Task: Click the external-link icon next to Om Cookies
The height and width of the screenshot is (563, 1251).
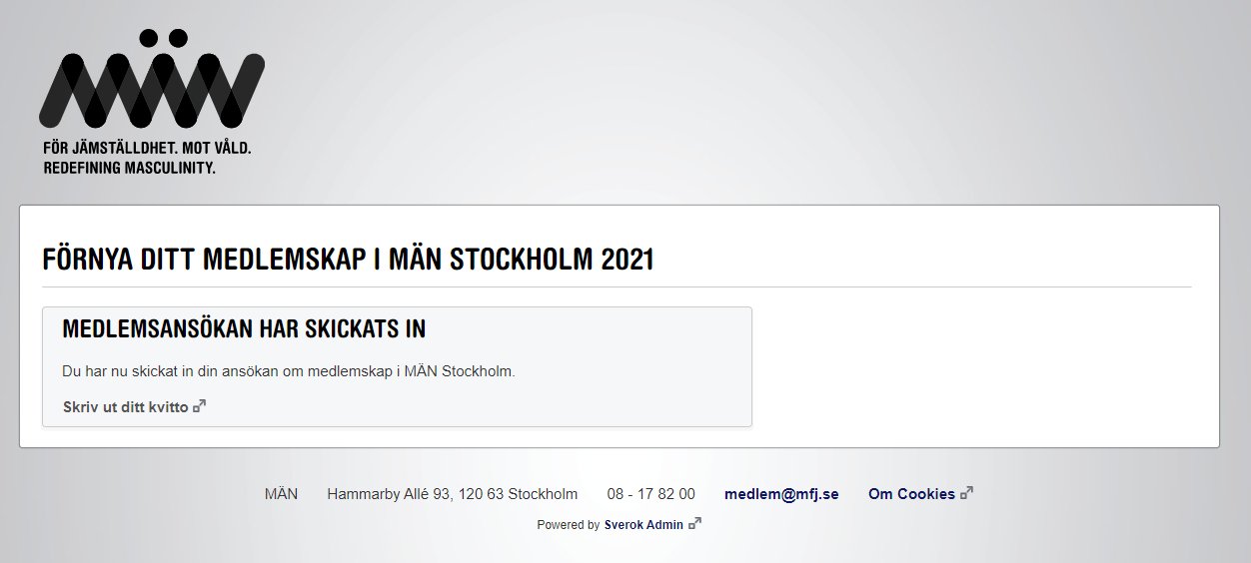Action: pos(966,493)
